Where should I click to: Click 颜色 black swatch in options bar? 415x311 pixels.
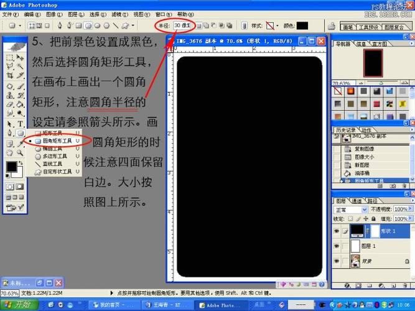302,26
